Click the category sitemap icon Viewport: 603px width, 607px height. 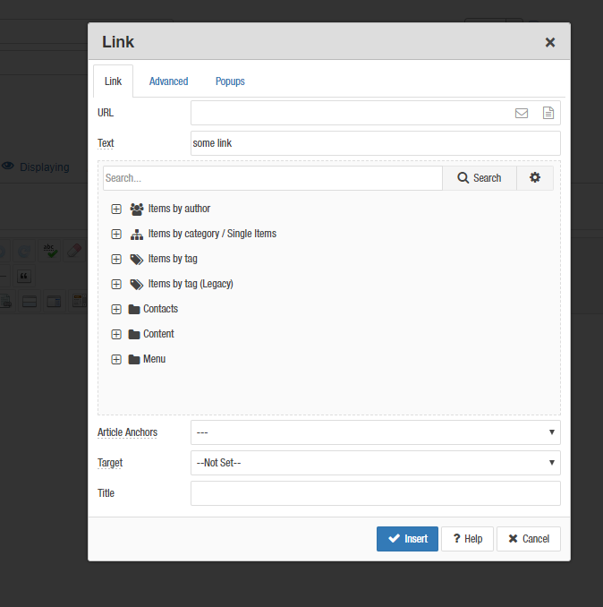pos(136,234)
